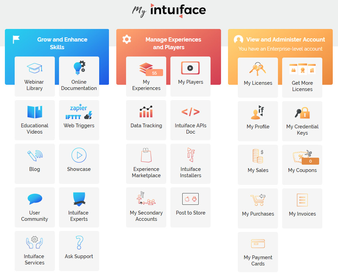
Task: Click the 0 badge on My Coupons
Action: pos(310,161)
